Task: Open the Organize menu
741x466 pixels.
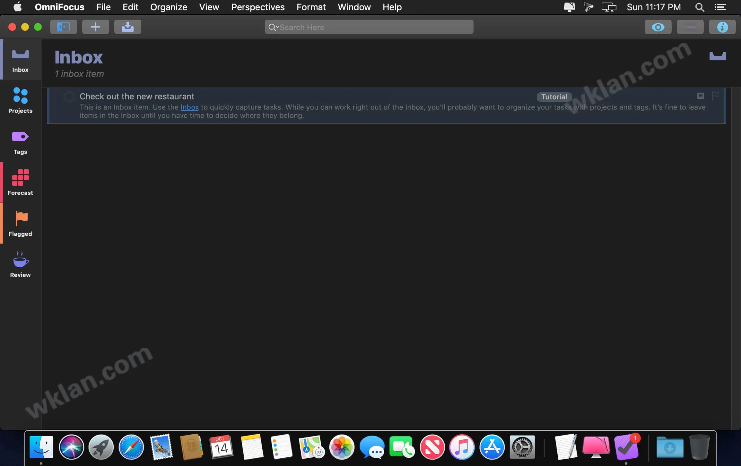Action: [169, 7]
